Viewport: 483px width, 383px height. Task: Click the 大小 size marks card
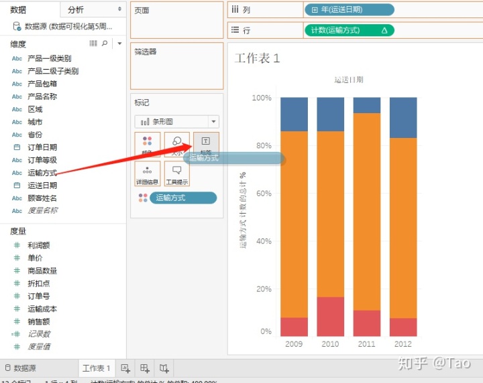point(177,145)
